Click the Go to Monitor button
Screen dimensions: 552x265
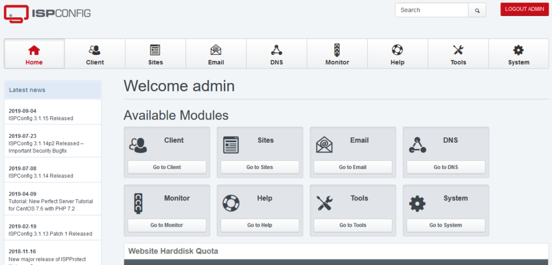click(167, 225)
